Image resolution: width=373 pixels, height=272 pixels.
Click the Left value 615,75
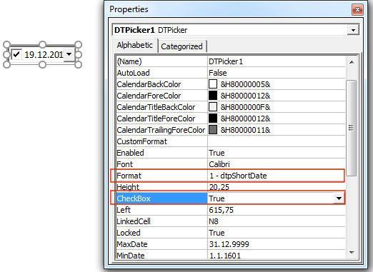(222, 210)
